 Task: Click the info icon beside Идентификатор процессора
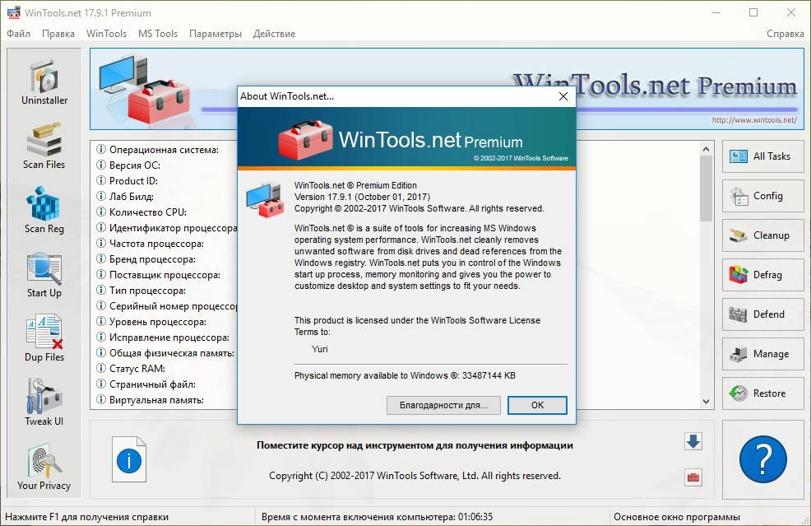[x=101, y=227]
